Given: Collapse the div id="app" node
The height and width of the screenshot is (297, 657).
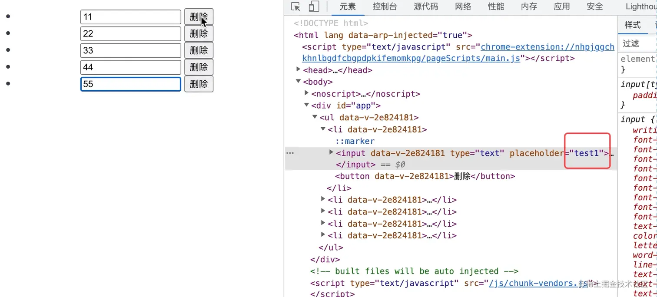Looking at the screenshot, I should [x=306, y=105].
